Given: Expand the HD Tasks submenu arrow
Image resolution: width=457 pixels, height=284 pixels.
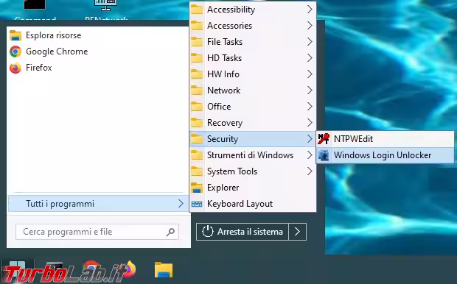Looking at the screenshot, I should (x=310, y=58).
